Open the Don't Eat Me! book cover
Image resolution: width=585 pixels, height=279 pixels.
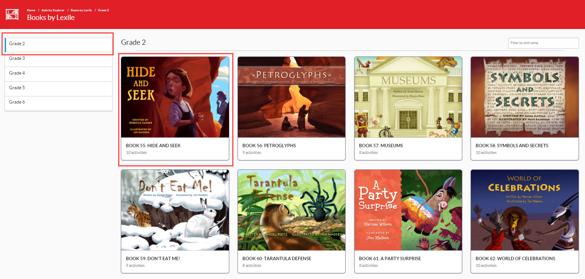pos(175,210)
